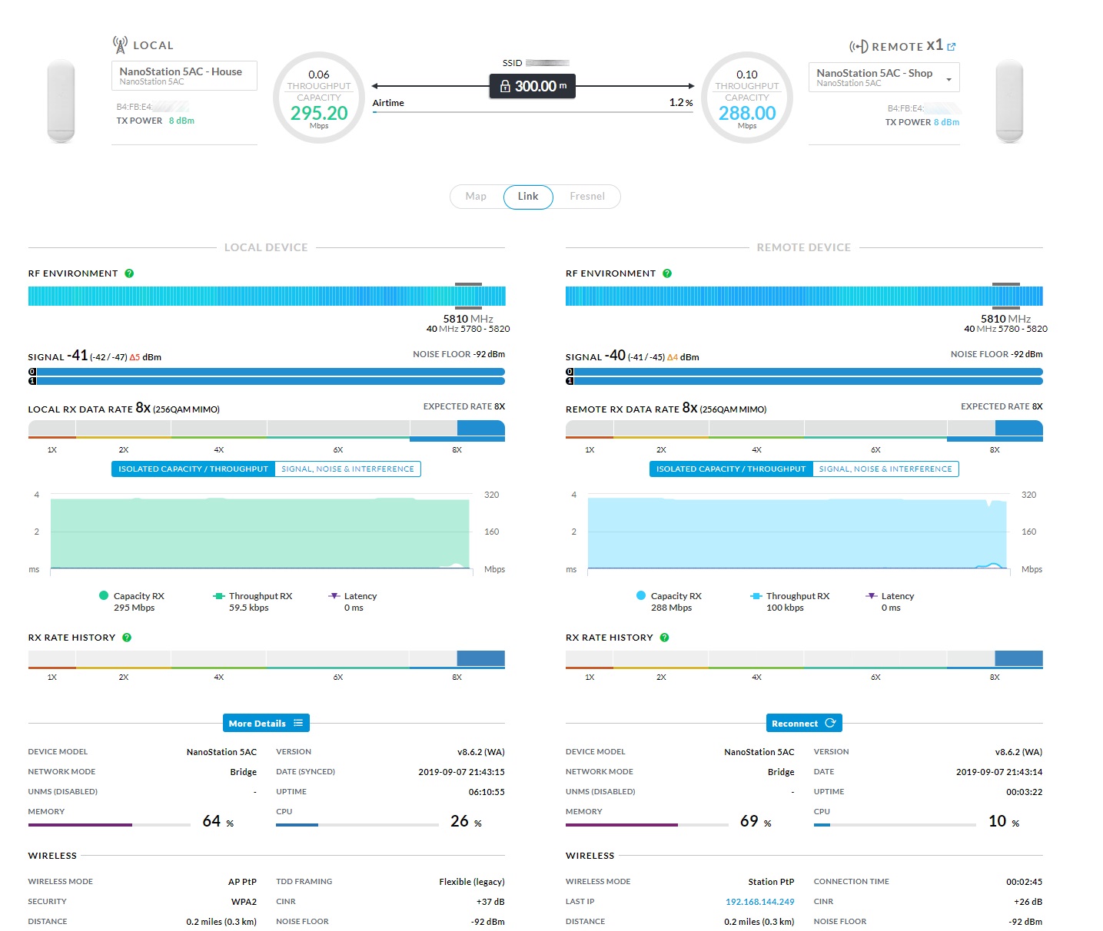
Task: Click the Airtime 1.2% progress bar
Action: click(x=533, y=112)
